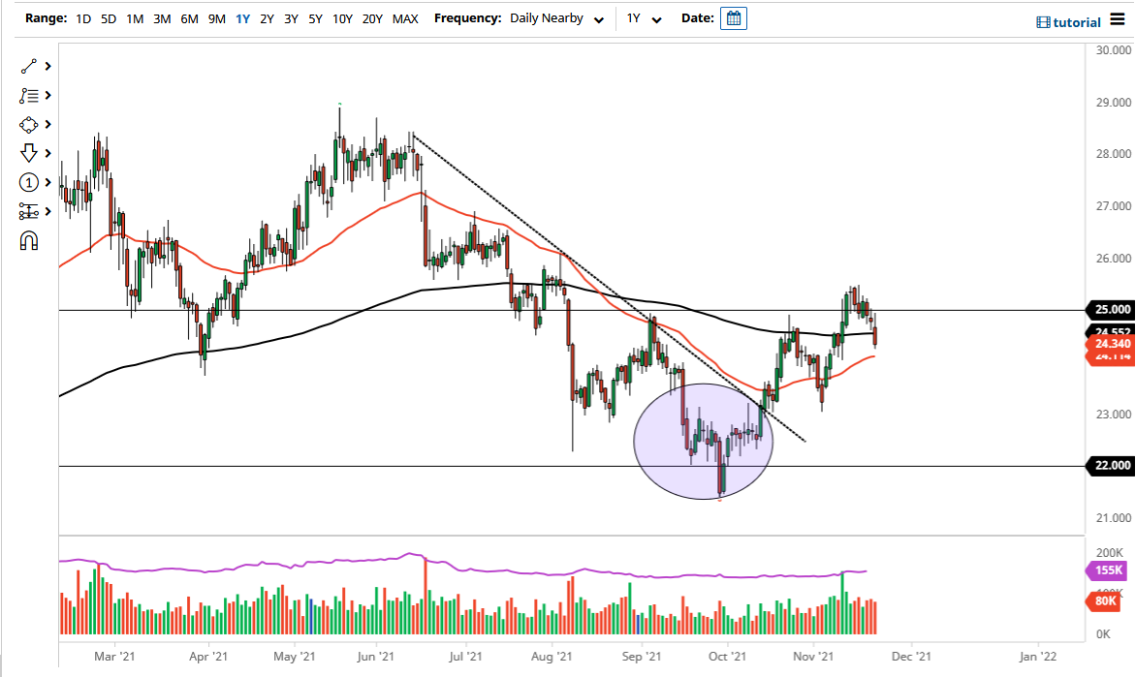The height and width of the screenshot is (677, 1136).
Task: Set range to 5Y
Action: pos(315,18)
